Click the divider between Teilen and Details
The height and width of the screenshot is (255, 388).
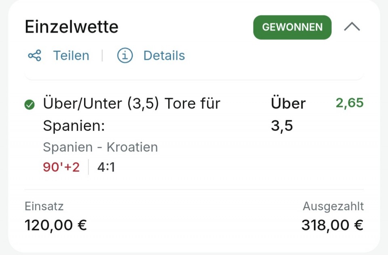[x=102, y=56]
